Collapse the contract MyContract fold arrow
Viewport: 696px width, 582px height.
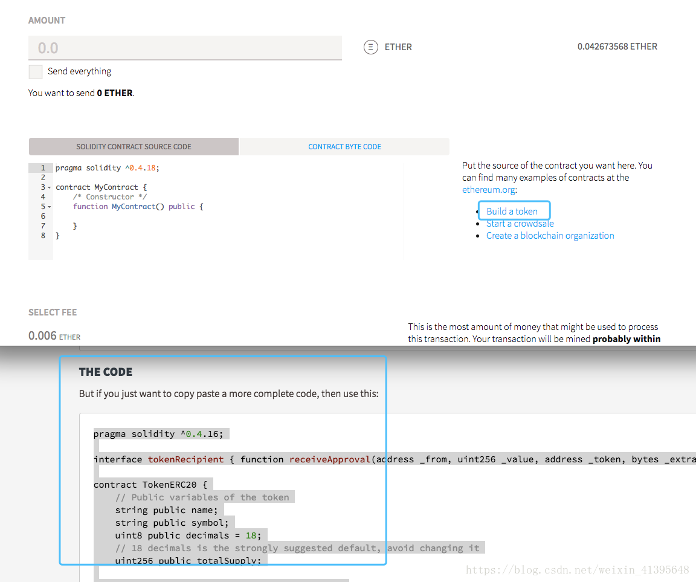coord(50,187)
